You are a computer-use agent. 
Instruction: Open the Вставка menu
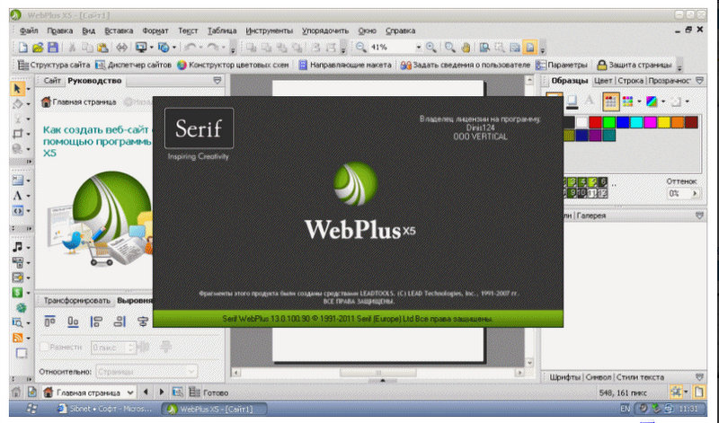[x=119, y=31]
